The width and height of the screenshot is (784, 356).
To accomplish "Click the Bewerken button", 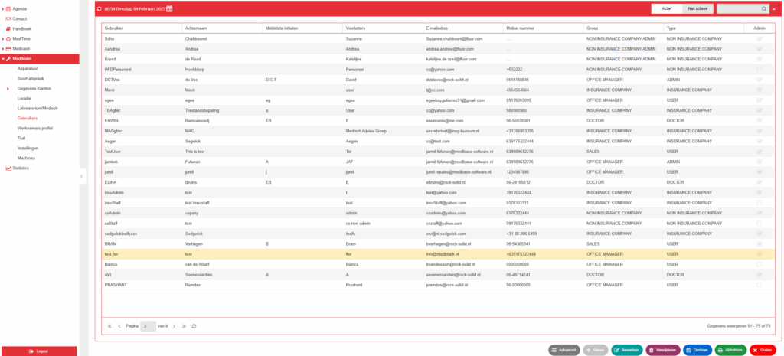I will 626,350.
